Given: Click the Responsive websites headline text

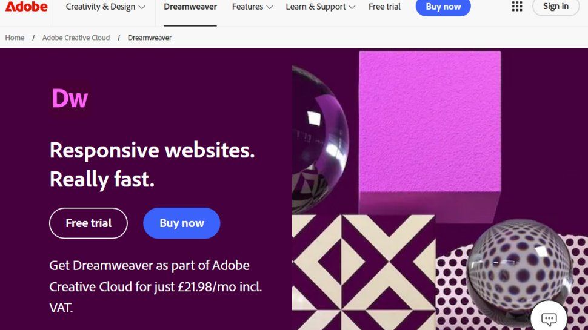Looking at the screenshot, I should pyautogui.click(x=152, y=150).
